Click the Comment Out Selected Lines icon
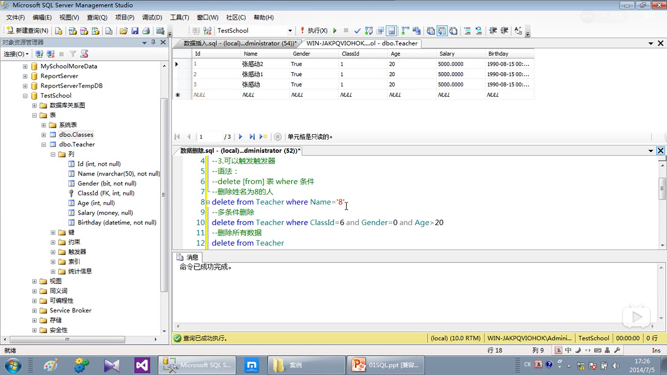 (467, 30)
